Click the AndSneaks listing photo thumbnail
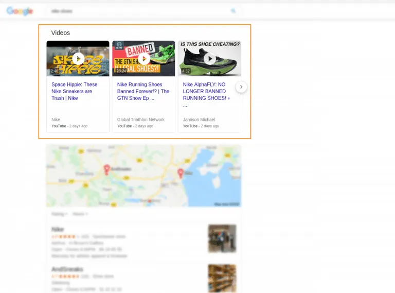 click(x=222, y=277)
